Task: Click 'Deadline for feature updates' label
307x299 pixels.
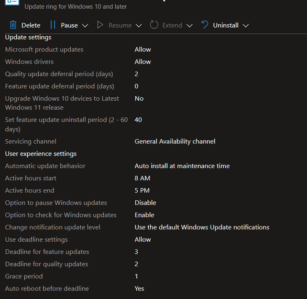Action: [x=47, y=252]
